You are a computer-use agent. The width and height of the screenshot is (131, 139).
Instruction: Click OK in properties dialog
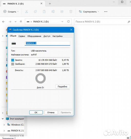tap(36, 112)
